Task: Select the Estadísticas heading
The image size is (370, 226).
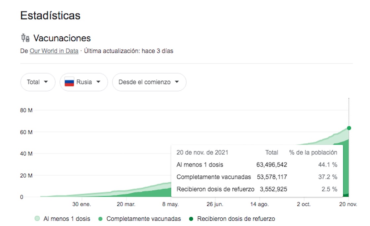Action: point(50,16)
